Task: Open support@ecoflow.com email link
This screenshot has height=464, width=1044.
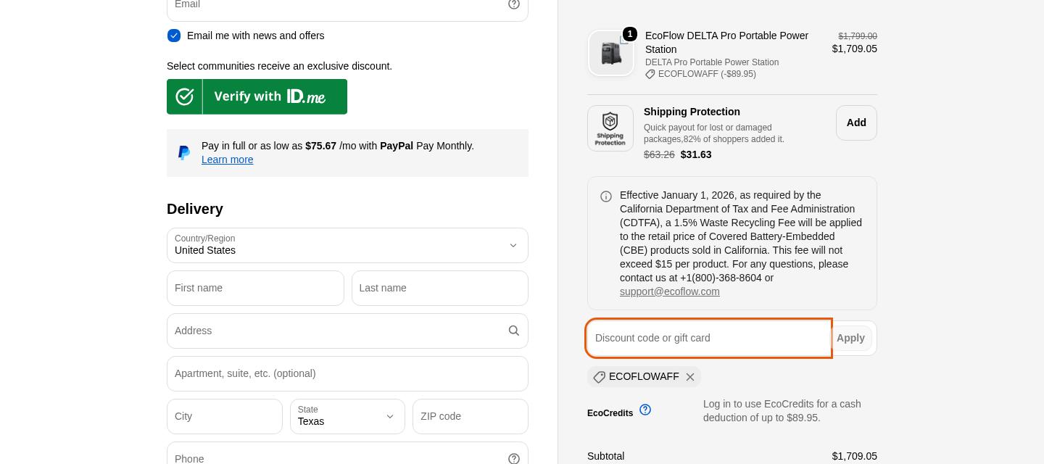Action: (x=670, y=291)
